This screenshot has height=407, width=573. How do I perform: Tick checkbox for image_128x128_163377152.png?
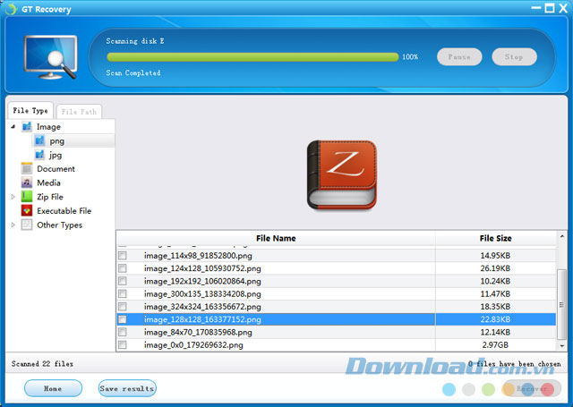pos(123,319)
